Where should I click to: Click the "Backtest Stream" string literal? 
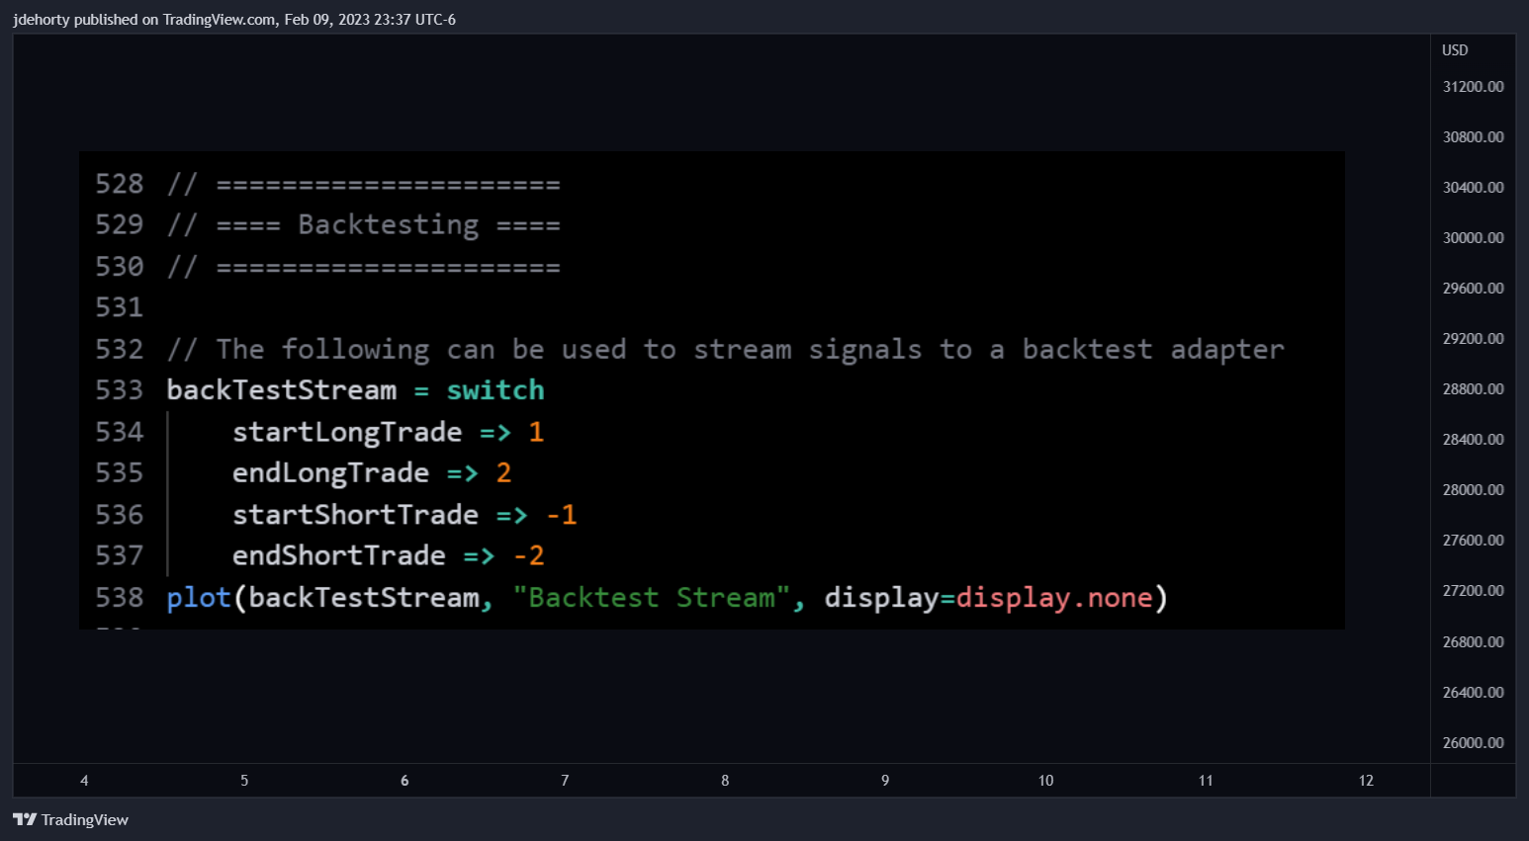pos(653,598)
